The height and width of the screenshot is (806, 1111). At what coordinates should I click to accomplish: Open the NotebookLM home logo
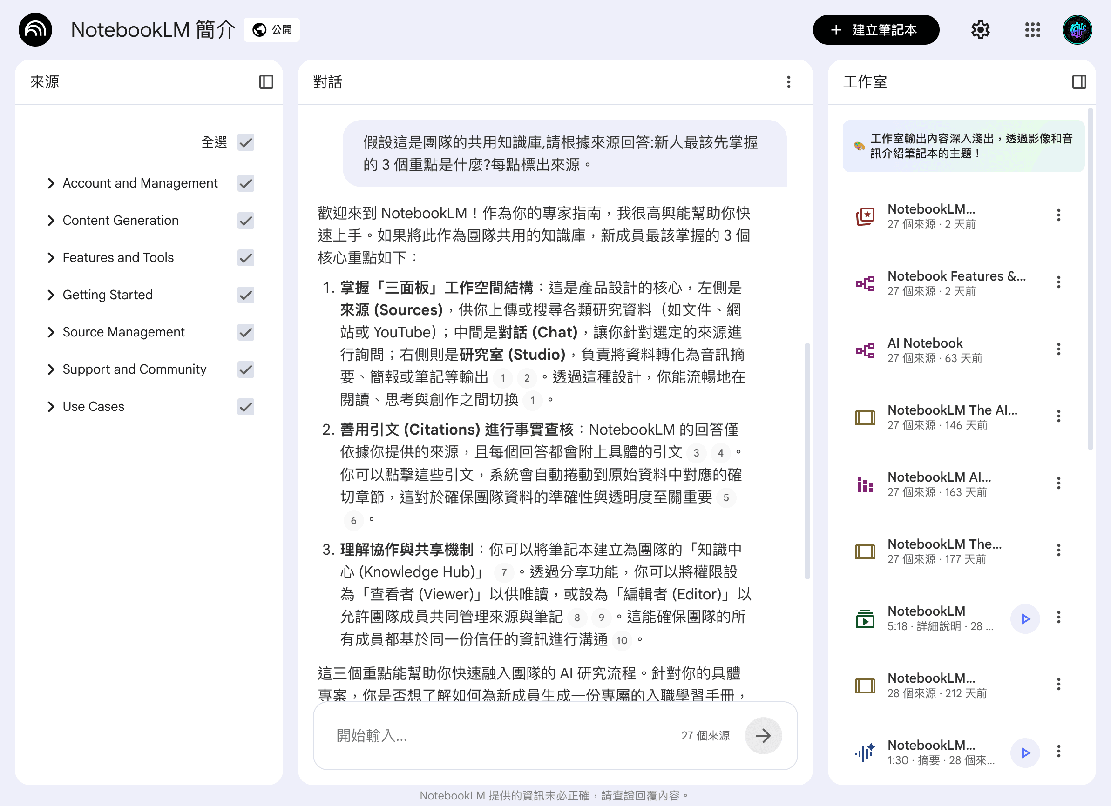pos(35,30)
